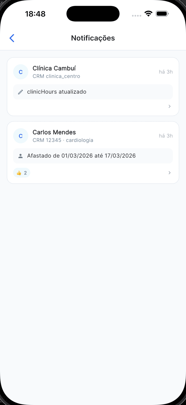
Task: Select the Clínica Cambuí avatar circle
Action: [x=21, y=72]
